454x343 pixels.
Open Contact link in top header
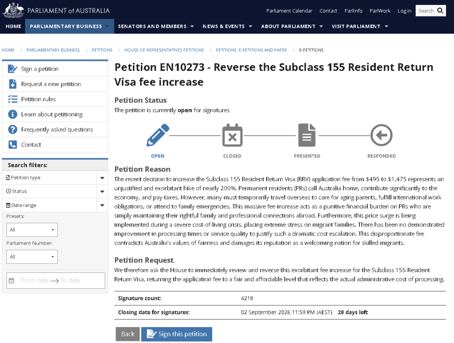pos(328,10)
